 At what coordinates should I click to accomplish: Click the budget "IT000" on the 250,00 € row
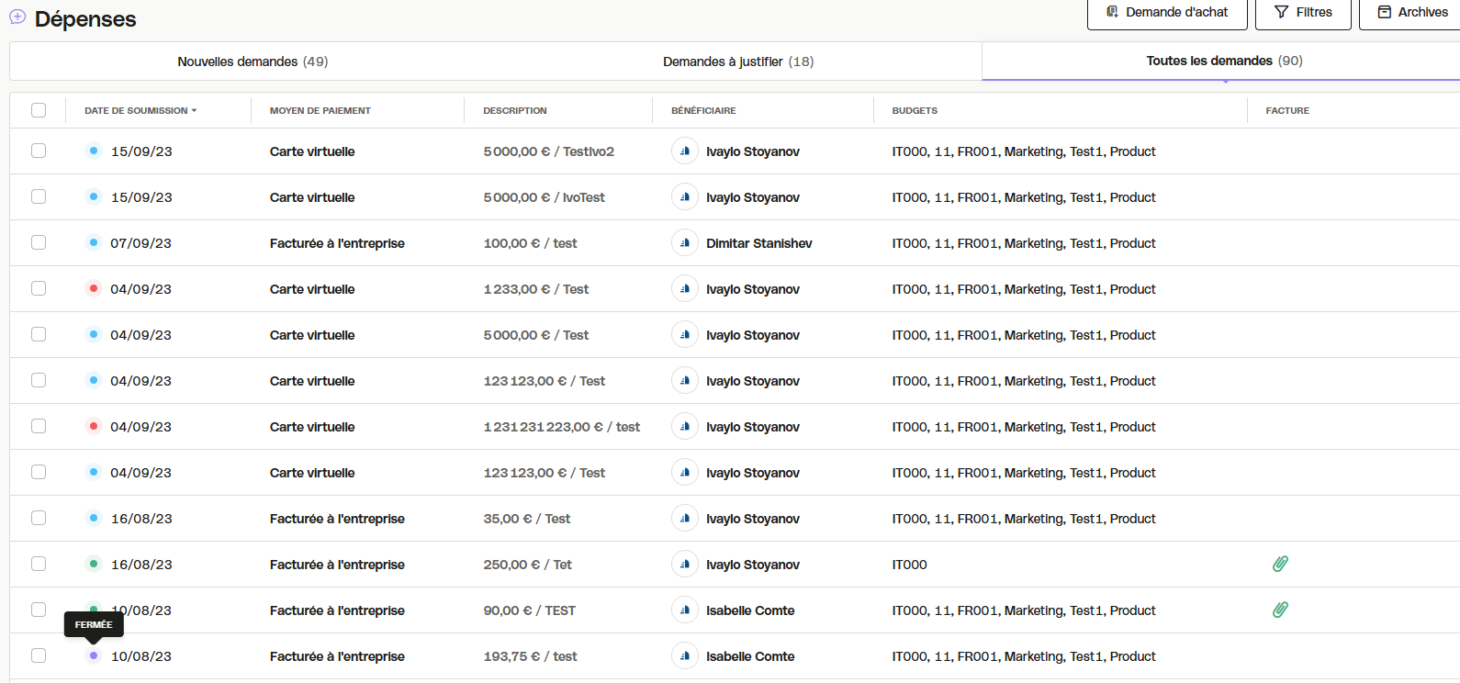point(910,565)
